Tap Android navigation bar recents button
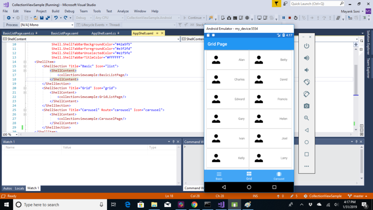Screen dimensions: 373x210 click(x=274, y=187)
